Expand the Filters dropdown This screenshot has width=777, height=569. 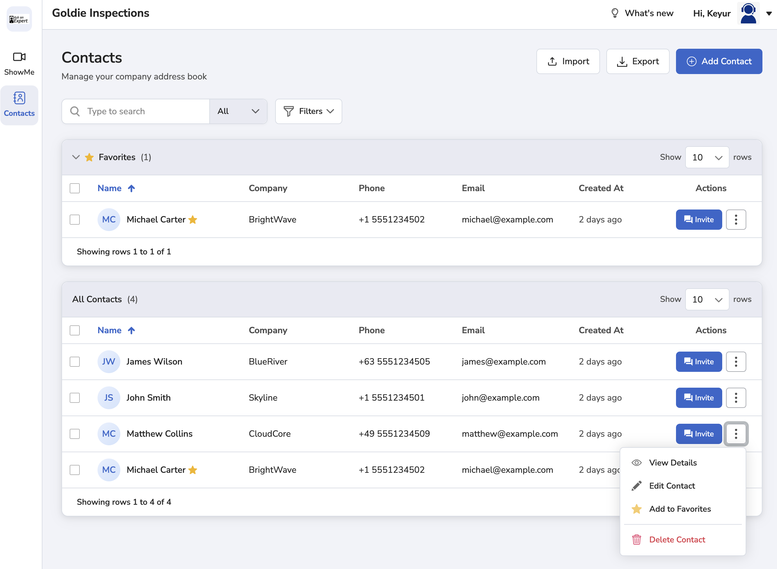(x=308, y=111)
